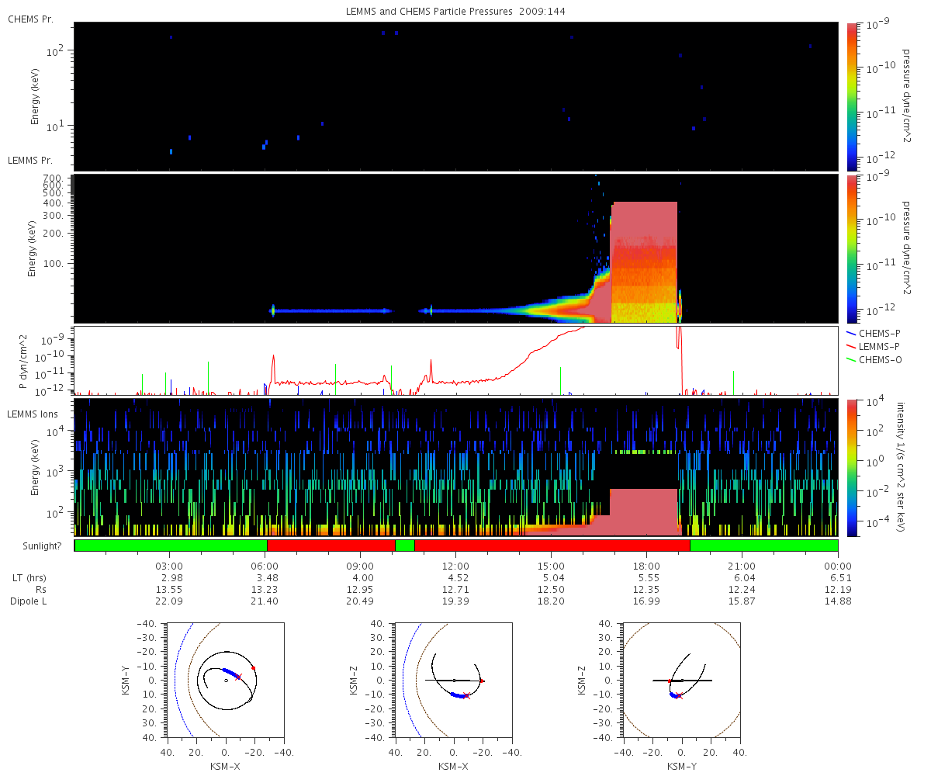This screenshot has height=776, width=931.
Task: Click the middle KSM-X/KSM-Z orbit plot
Action: [x=454, y=679]
